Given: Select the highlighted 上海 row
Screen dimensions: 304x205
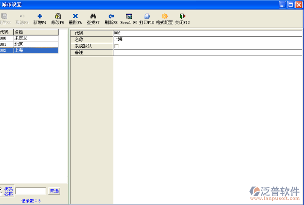Looking at the screenshot, I should 29,50.
